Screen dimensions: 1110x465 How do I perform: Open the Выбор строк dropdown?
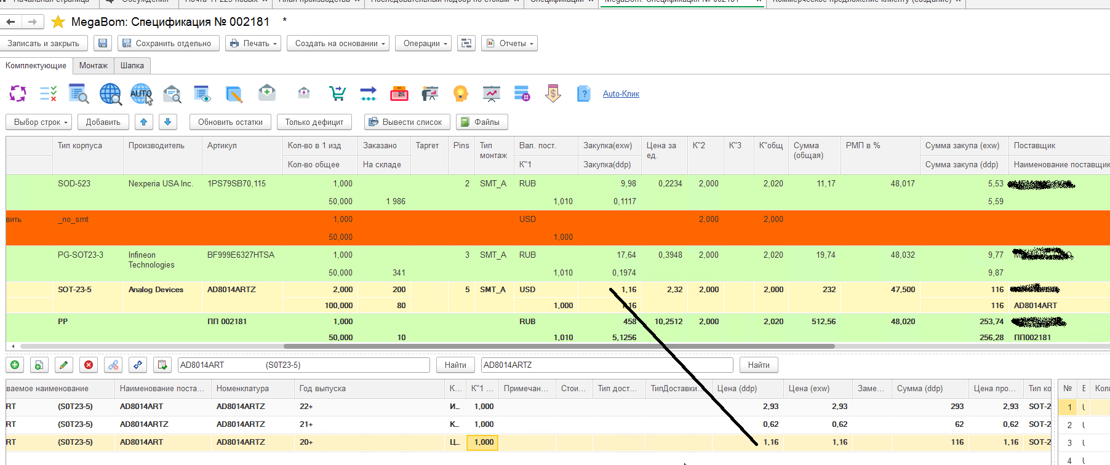click(x=40, y=122)
